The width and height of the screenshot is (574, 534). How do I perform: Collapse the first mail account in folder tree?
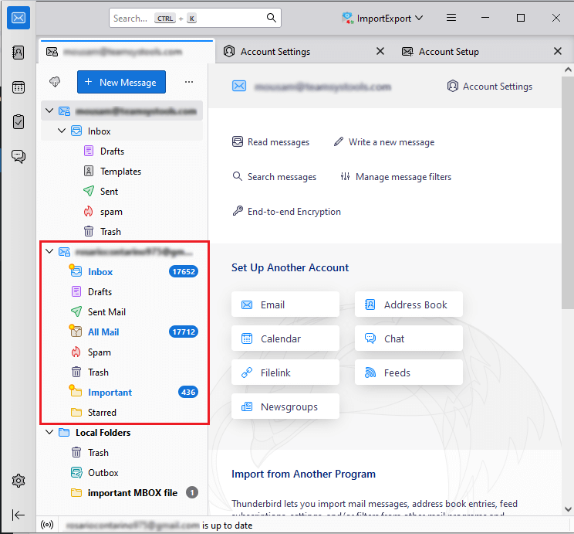pyautogui.click(x=49, y=111)
